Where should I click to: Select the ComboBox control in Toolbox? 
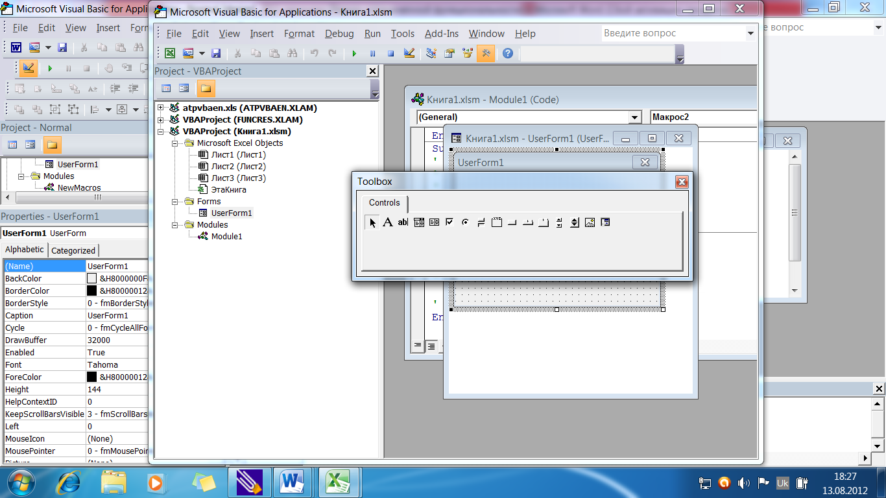[x=419, y=222]
